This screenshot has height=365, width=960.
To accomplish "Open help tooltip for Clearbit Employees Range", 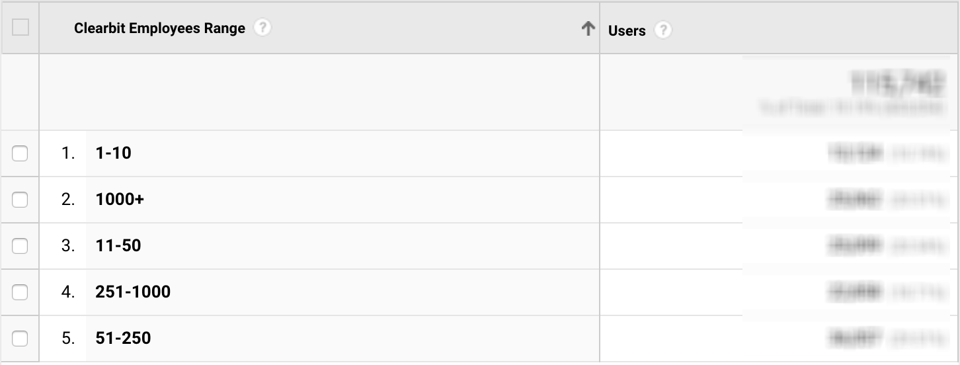I will (x=262, y=28).
